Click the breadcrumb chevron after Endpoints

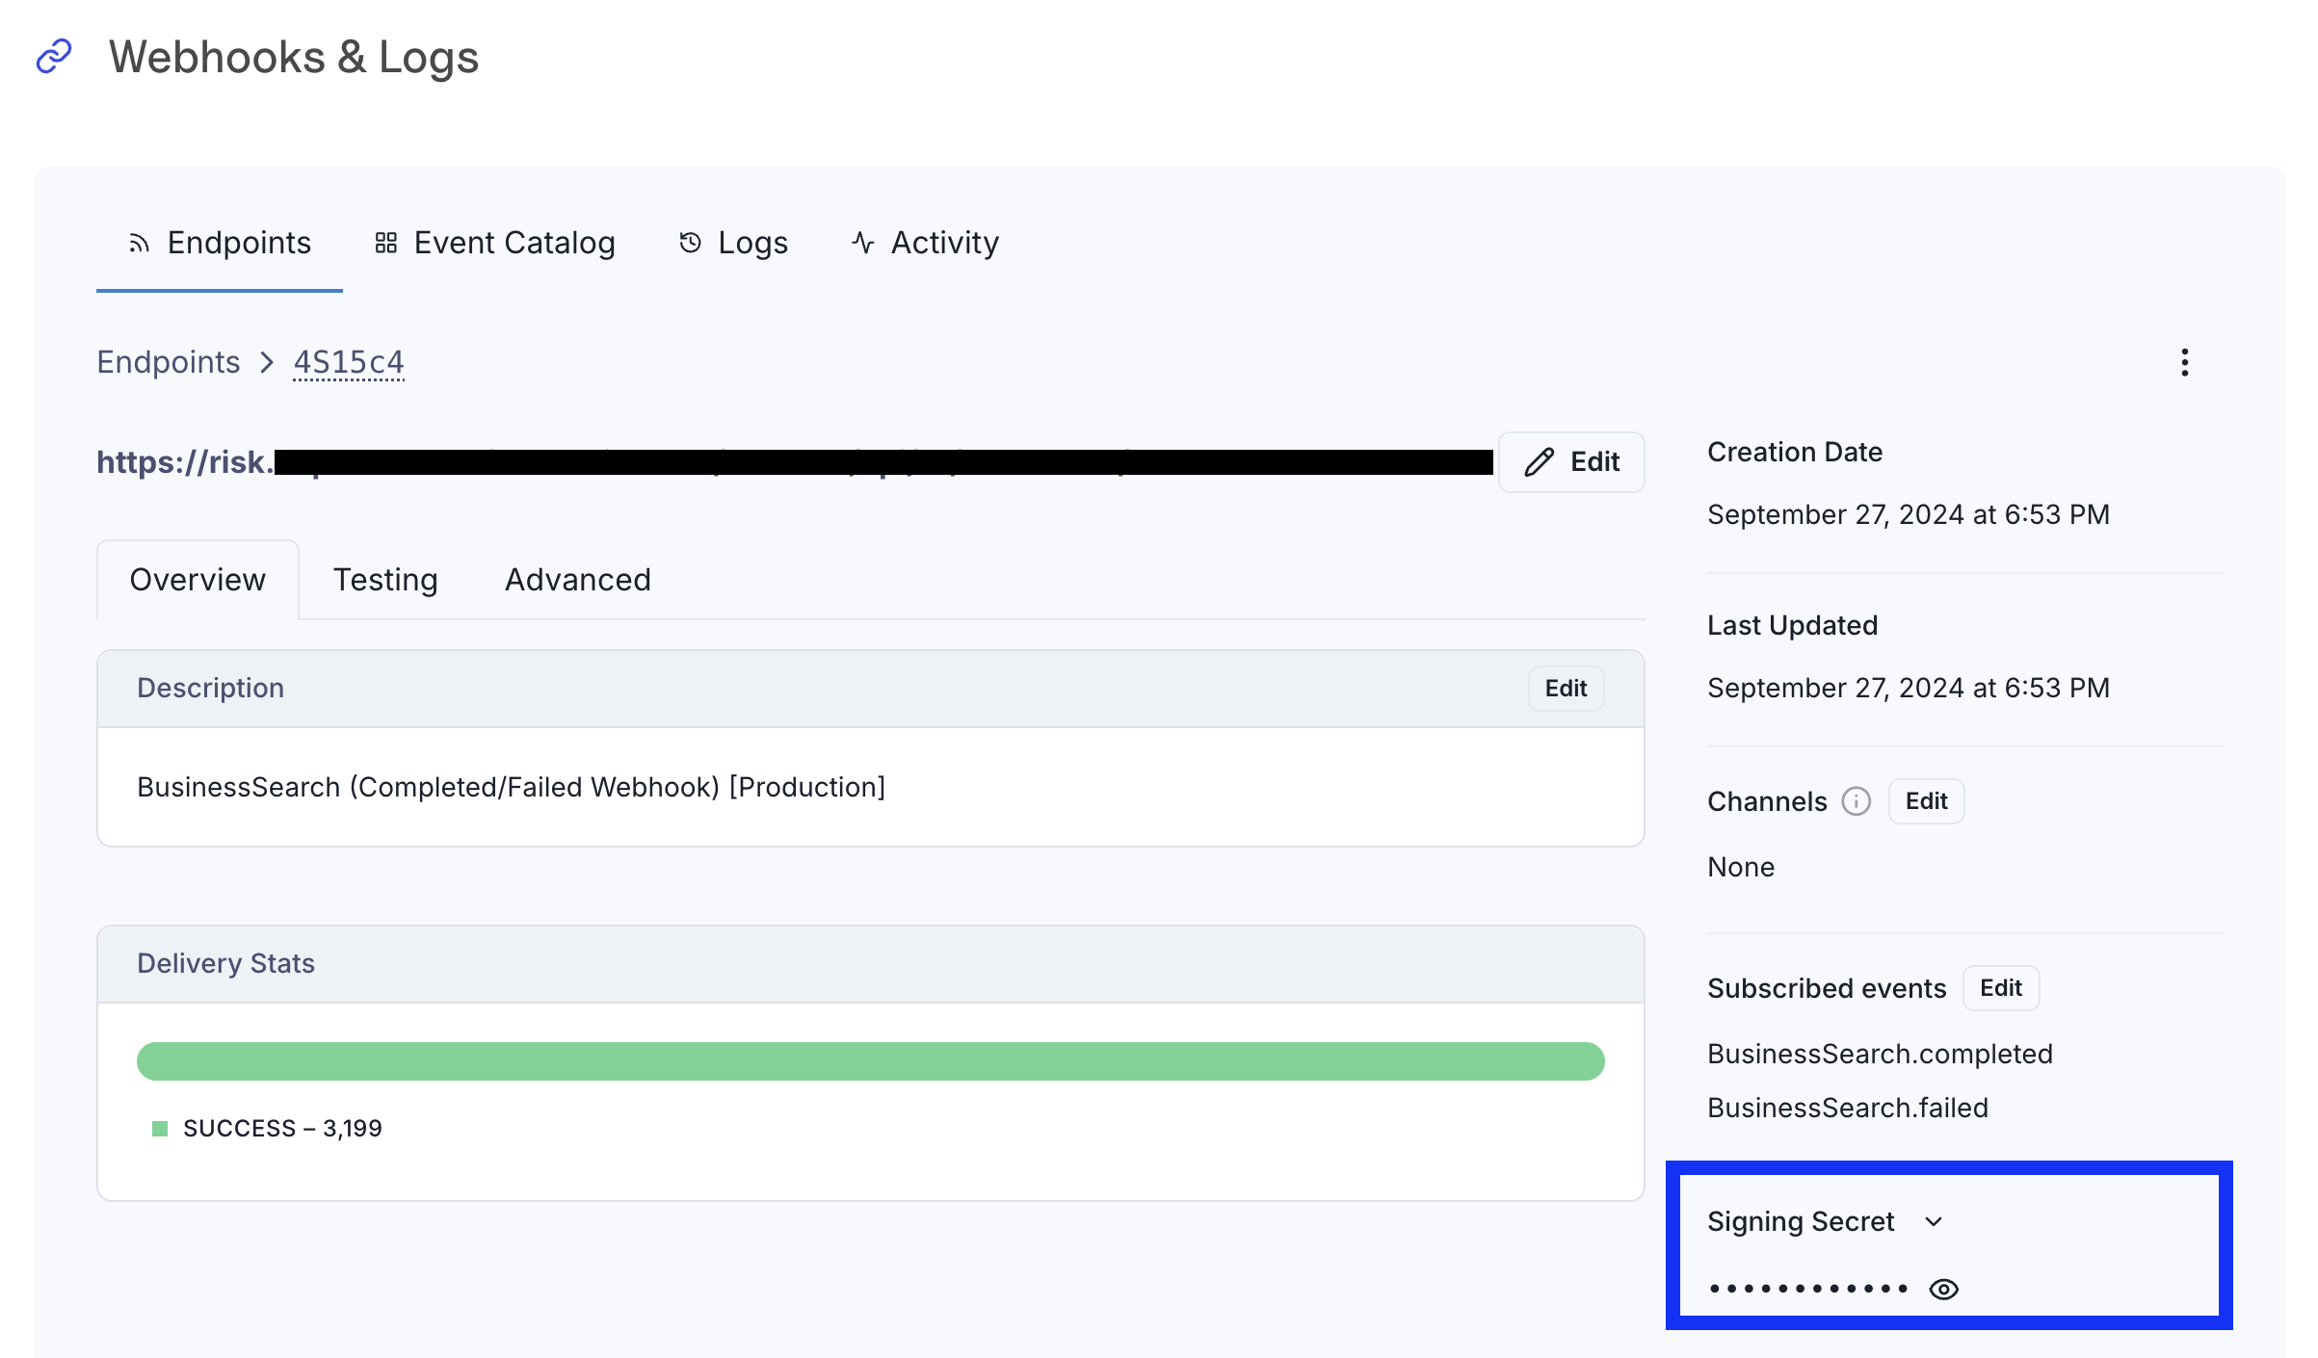pos(267,362)
